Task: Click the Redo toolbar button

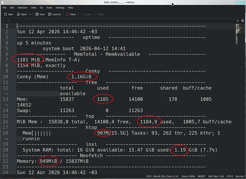Action: [x=99, y=14]
